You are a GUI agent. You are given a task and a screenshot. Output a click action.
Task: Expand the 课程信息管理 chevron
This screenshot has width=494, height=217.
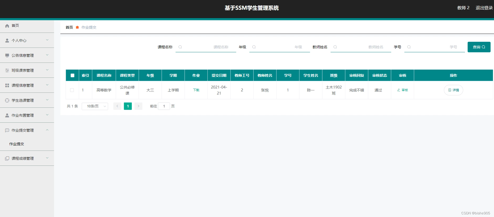click(47, 85)
